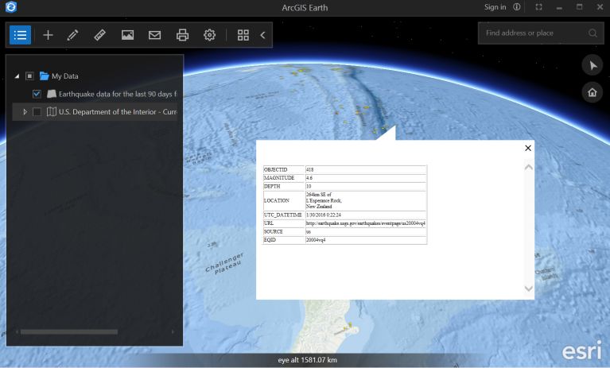Viewport: 610px width, 368px height.
Task: Select the U.S. Department of the Interior layer
Action: tap(118, 112)
